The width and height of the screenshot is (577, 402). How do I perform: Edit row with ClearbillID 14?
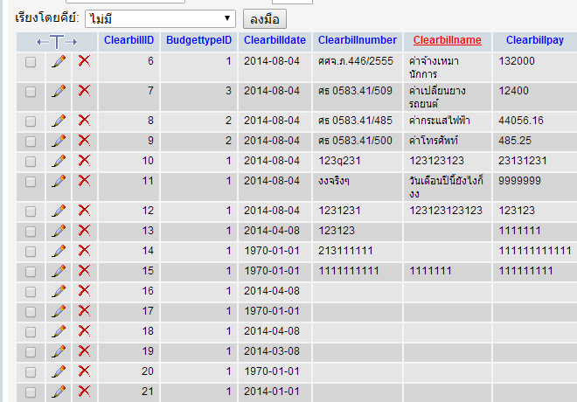[x=59, y=251]
